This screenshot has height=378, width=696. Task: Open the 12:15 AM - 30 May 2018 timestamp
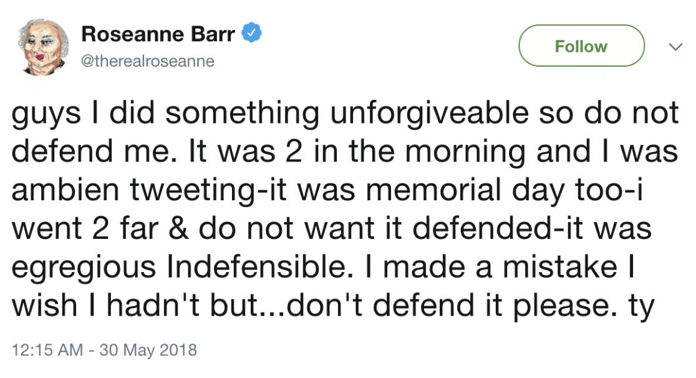[105, 350]
